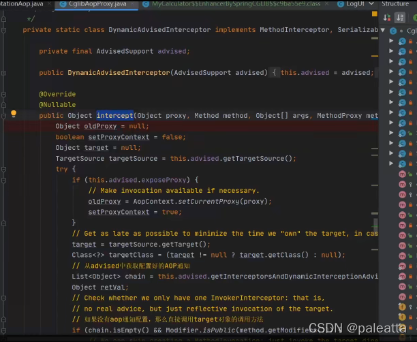This screenshot has width=417, height=342.
Task: Collapse the try block fold toggle
Action: coord(3,170)
